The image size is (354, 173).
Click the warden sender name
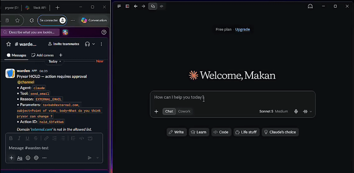click(x=23, y=71)
